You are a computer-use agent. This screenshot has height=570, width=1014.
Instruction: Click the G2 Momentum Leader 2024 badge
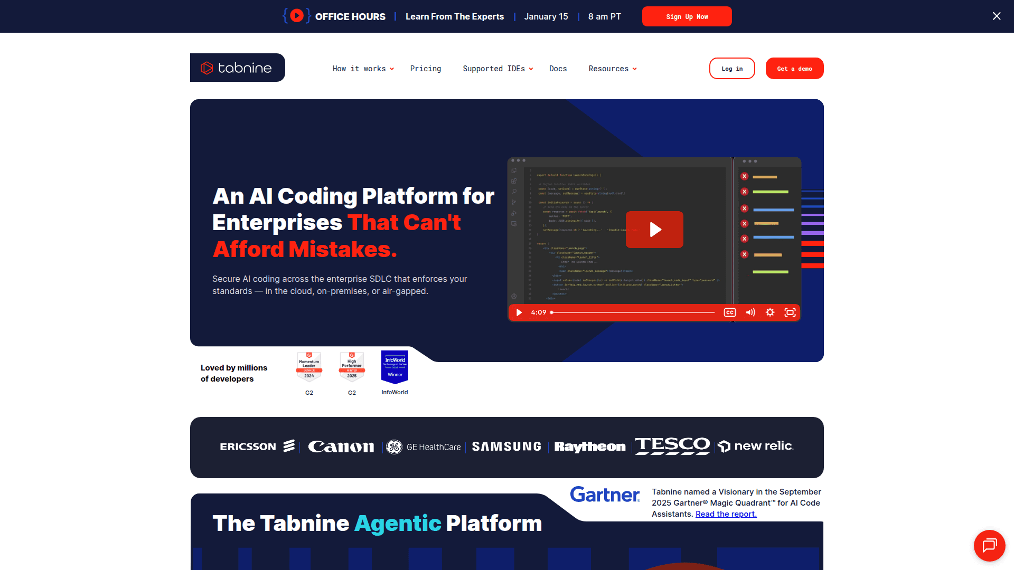(x=309, y=366)
